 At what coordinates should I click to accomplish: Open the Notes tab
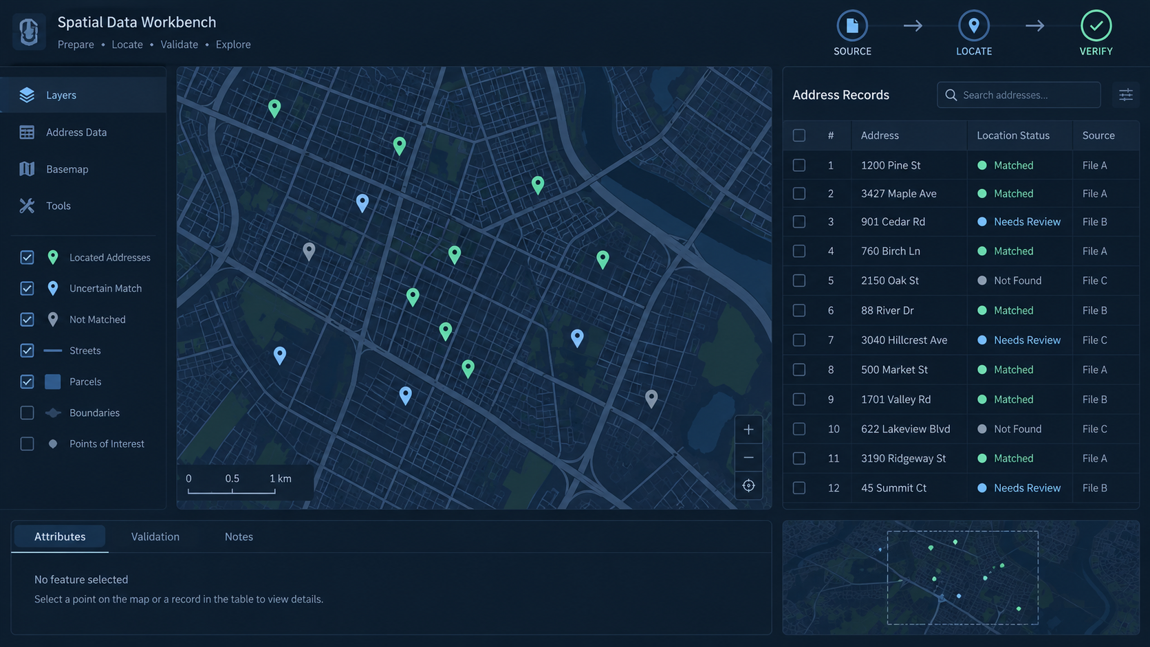click(239, 536)
